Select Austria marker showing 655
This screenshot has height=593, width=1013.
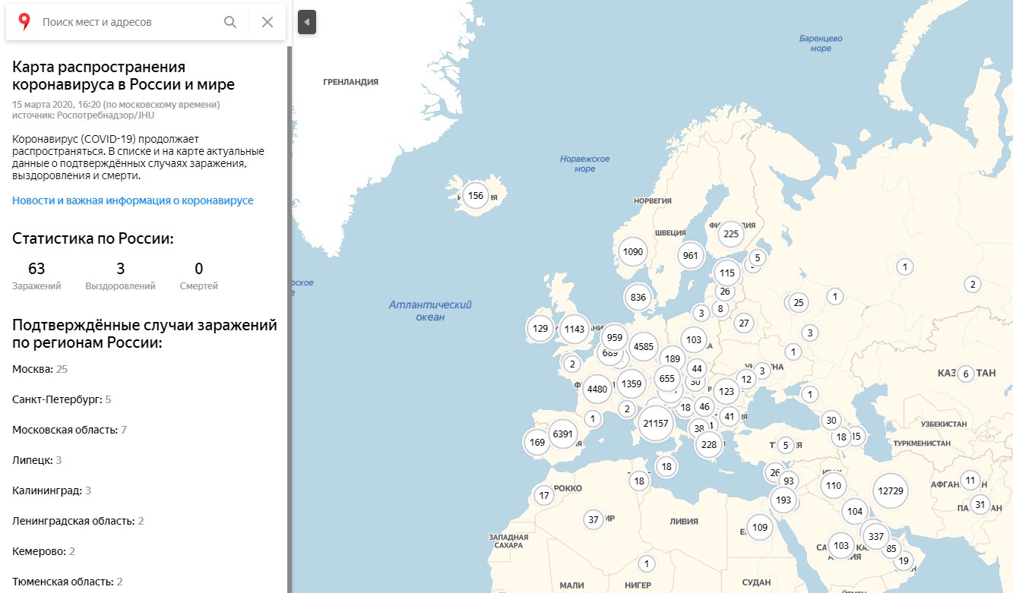(667, 378)
